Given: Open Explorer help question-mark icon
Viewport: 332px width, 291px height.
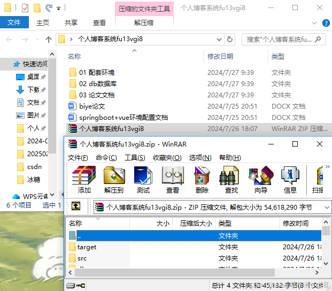Looking at the screenshot, I should (x=326, y=23).
